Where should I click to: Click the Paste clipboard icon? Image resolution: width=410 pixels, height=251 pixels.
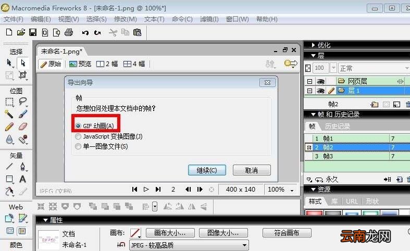(x=138, y=32)
